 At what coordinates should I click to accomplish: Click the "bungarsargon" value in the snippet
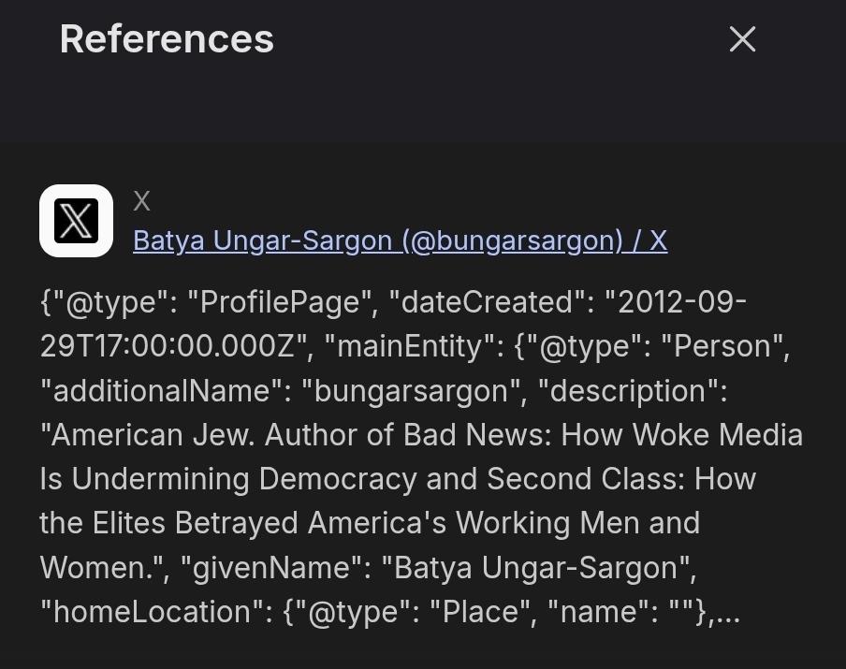[410, 390]
